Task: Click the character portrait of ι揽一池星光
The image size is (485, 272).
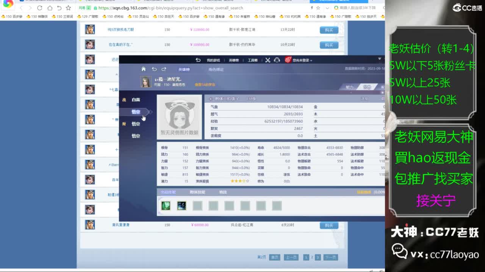Action: tap(145, 82)
